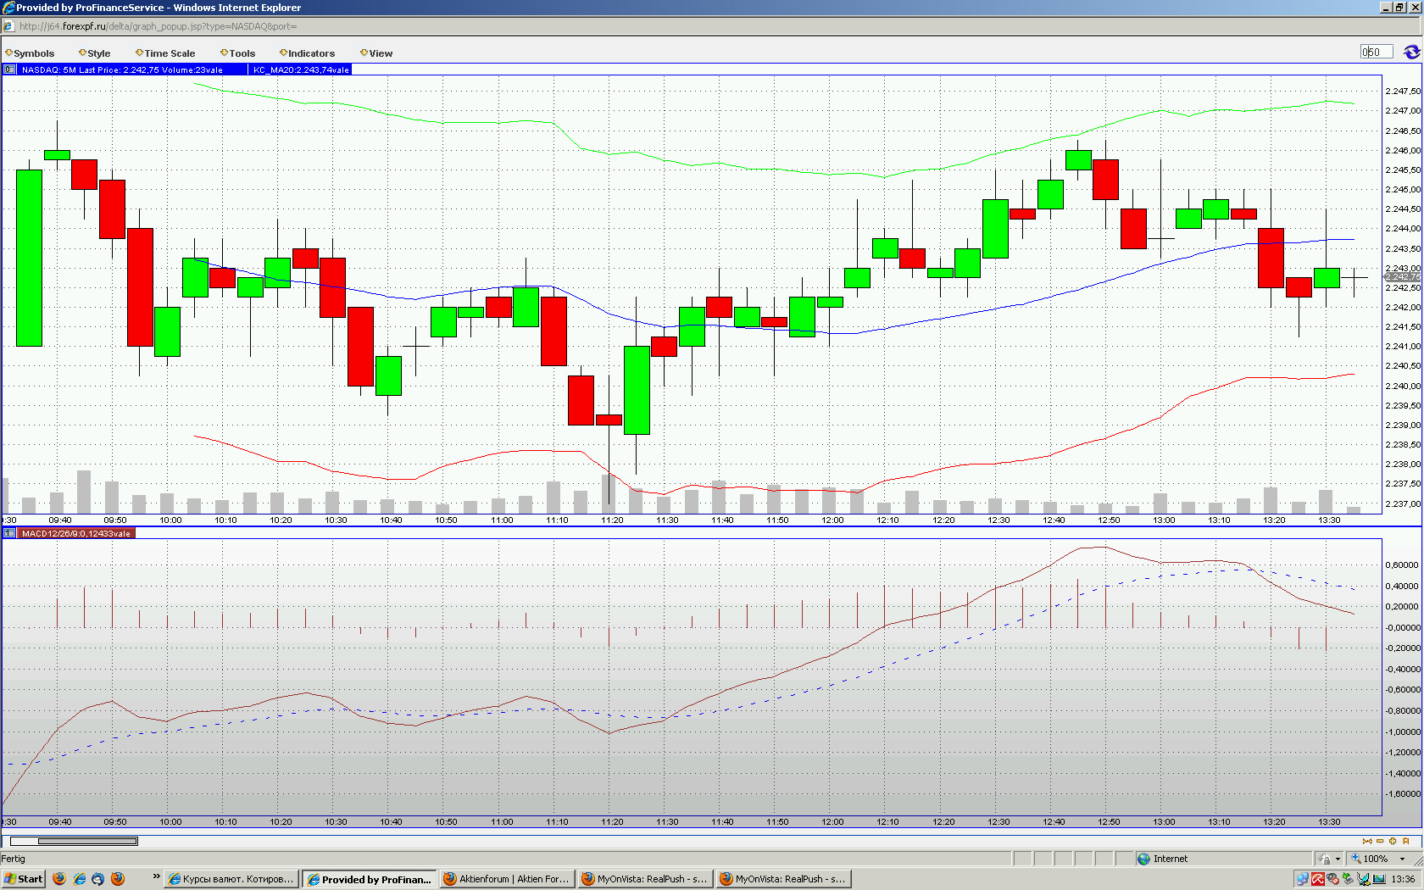This screenshot has height=890, width=1424.
Task: Switch to Provided by ProFinan taskbar button
Action: (x=369, y=879)
